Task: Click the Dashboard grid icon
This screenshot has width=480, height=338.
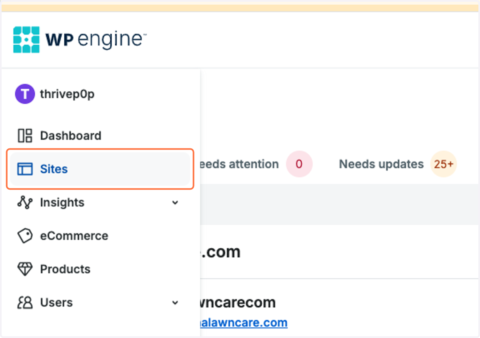Action: tap(25, 136)
